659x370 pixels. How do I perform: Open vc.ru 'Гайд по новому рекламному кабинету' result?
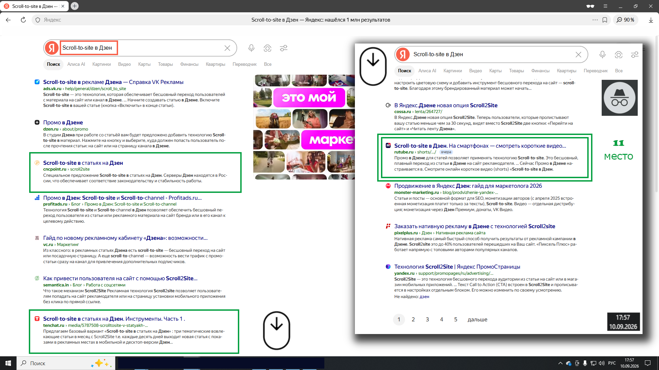pyautogui.click(x=125, y=238)
